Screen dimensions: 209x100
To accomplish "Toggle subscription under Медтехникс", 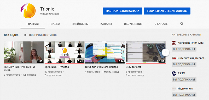I will click(184, 95).
